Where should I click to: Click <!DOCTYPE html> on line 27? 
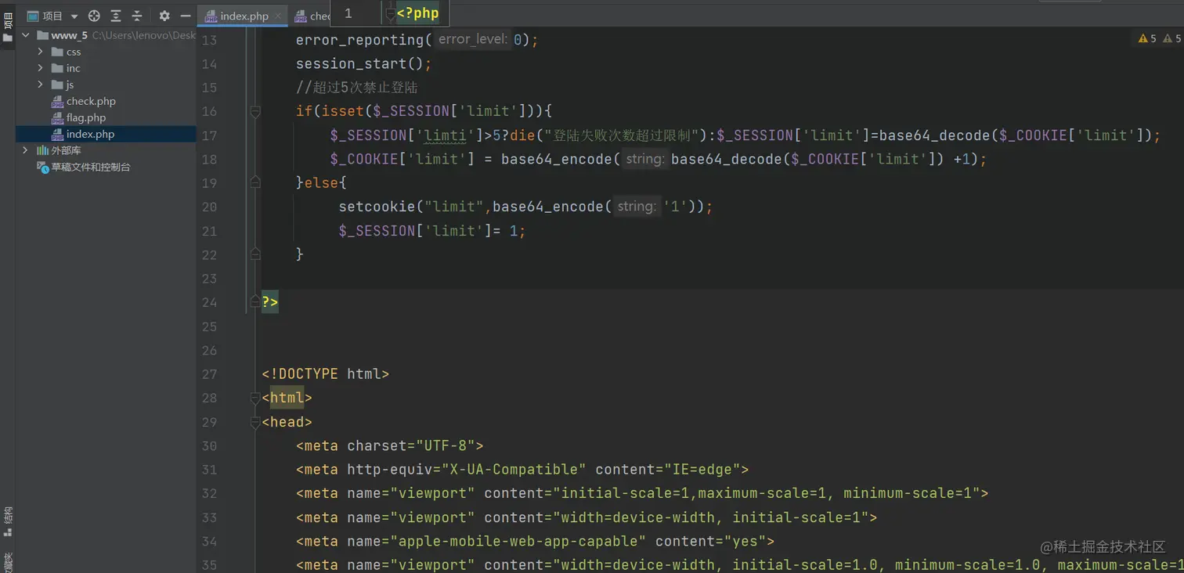[326, 374]
